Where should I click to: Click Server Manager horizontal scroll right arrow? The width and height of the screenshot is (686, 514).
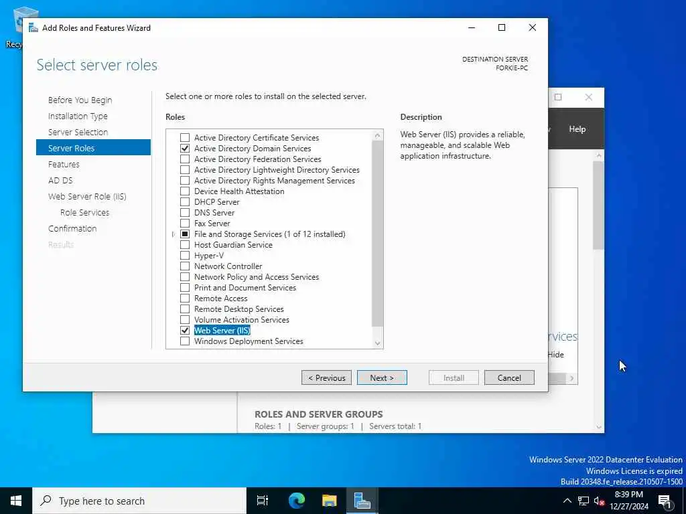click(572, 379)
